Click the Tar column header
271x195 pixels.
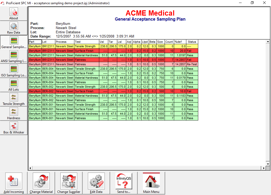click(x=112, y=42)
